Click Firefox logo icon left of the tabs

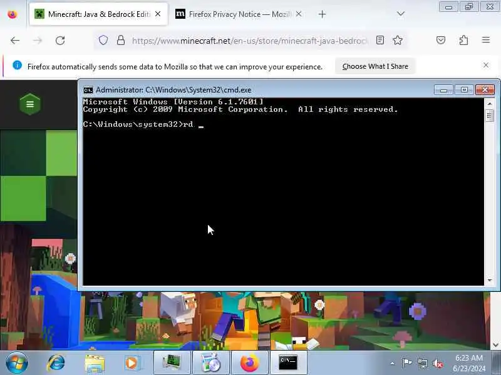click(x=12, y=14)
